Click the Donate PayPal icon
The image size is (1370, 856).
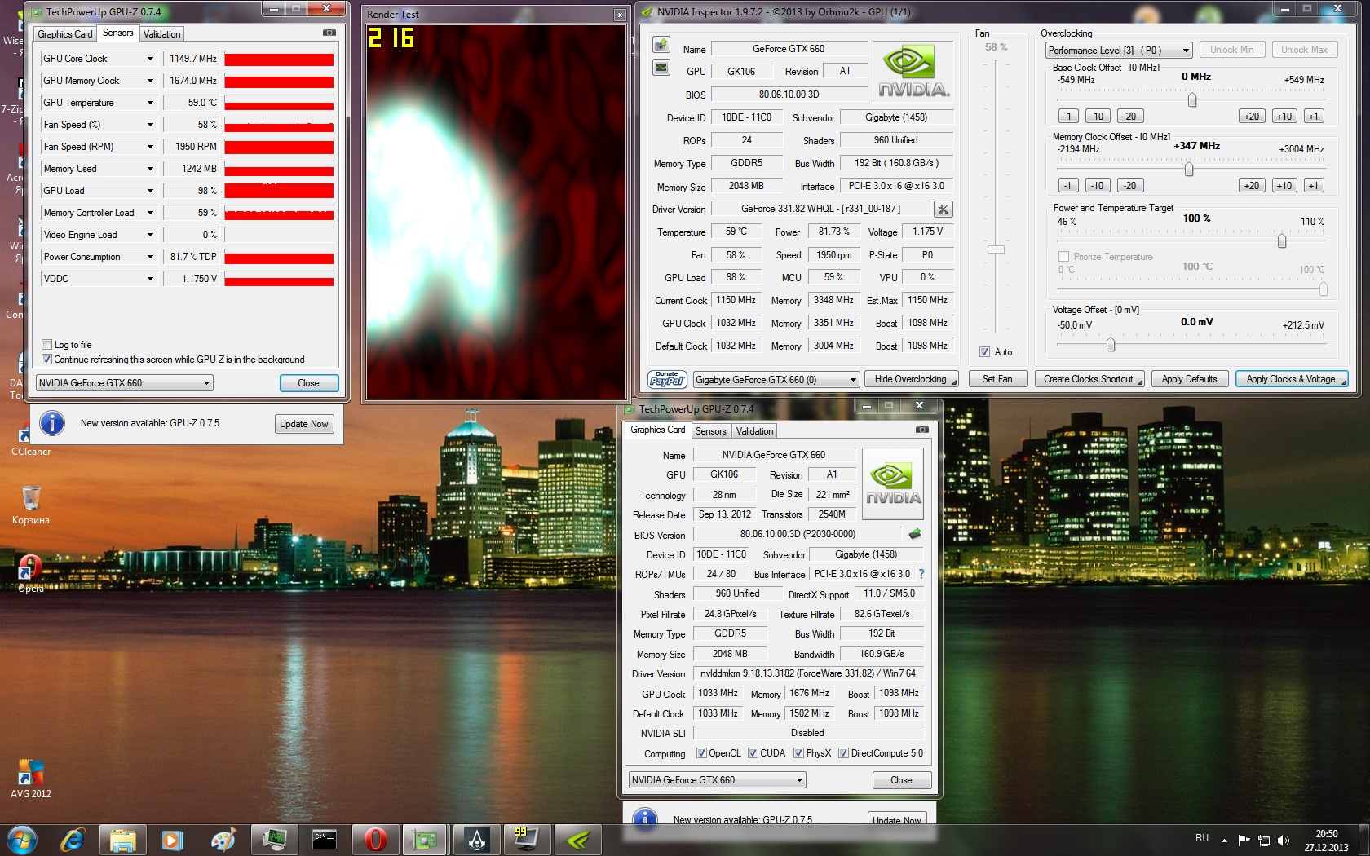coord(667,379)
